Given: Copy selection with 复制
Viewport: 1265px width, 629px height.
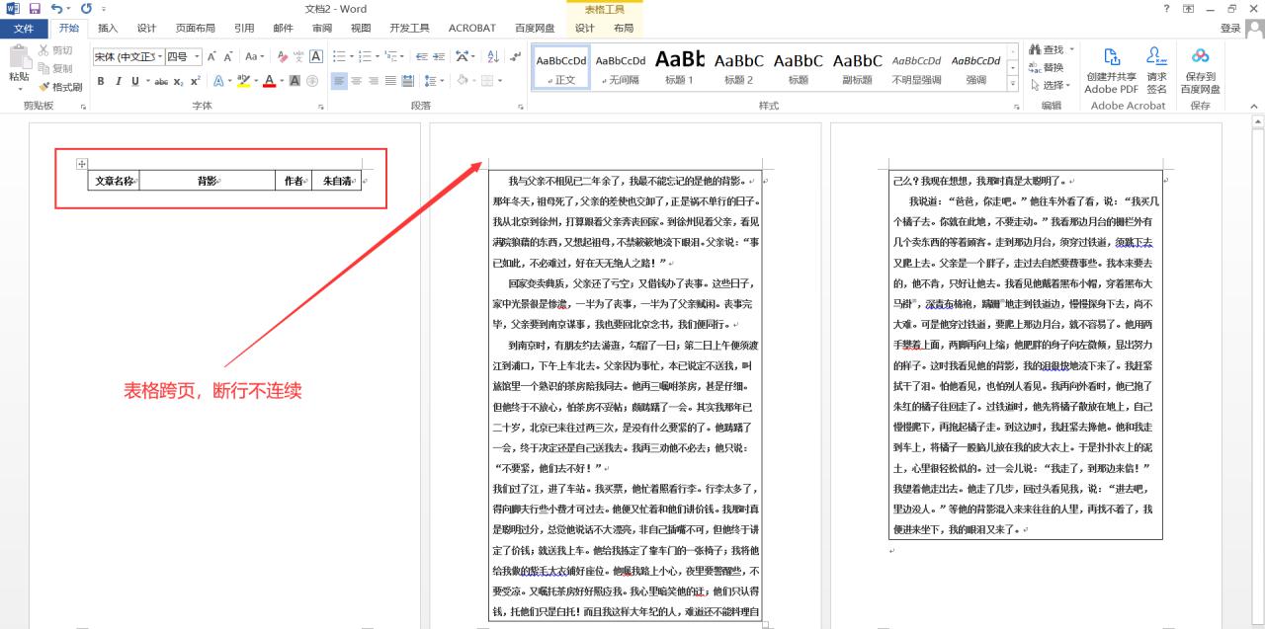Looking at the screenshot, I should 55,68.
